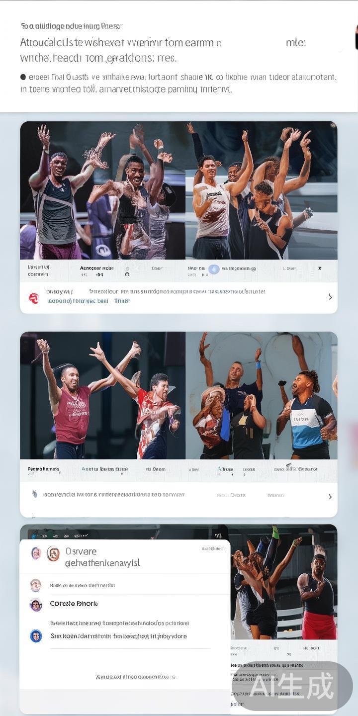Click the faded avatar in the popup's second row
The height and width of the screenshot is (716, 358).
point(35,585)
